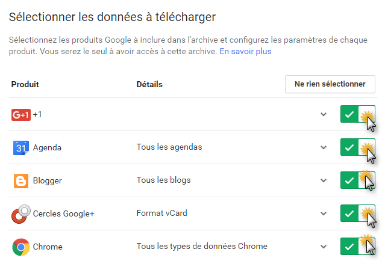
Task: Click the Agenda calendar icon
Action: tap(20, 147)
